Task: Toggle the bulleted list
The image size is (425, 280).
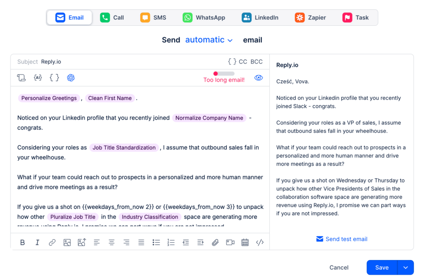Action: (156, 242)
